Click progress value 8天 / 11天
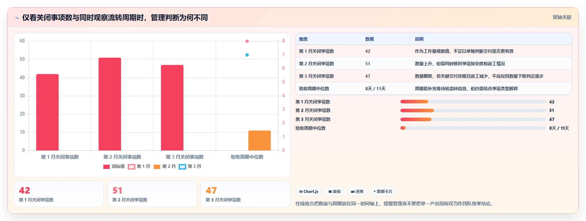 (559, 128)
